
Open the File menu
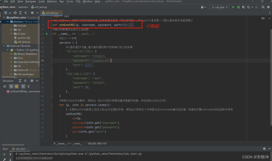point(6,1)
